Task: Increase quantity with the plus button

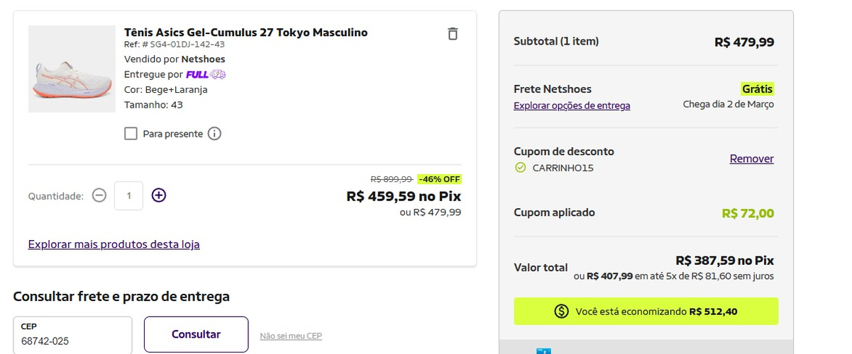Action: pos(159,195)
